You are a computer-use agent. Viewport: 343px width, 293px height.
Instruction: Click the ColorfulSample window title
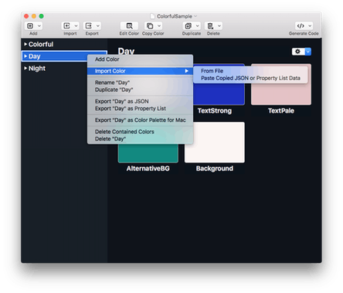click(175, 16)
